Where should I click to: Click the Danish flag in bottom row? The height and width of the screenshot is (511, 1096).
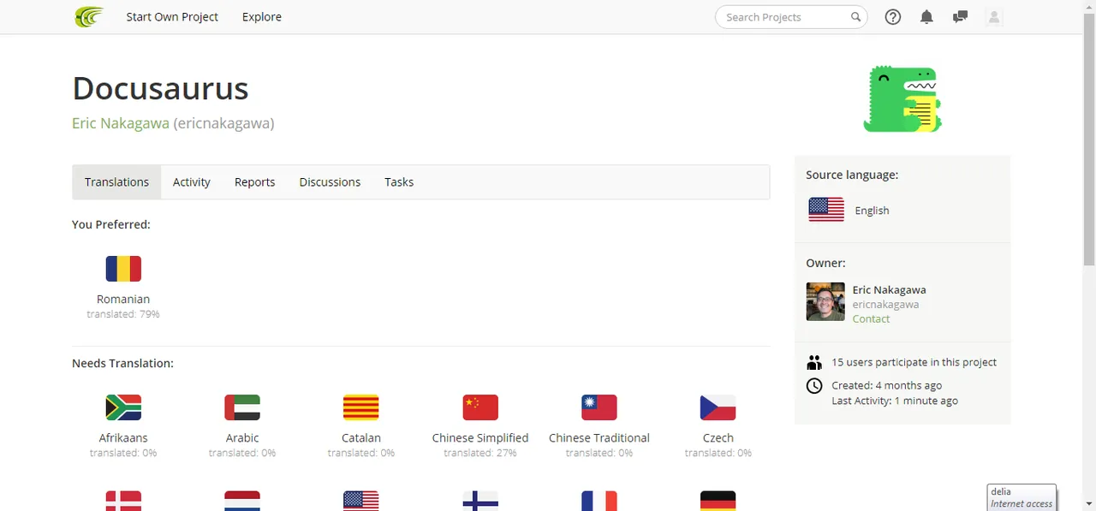[x=123, y=501]
